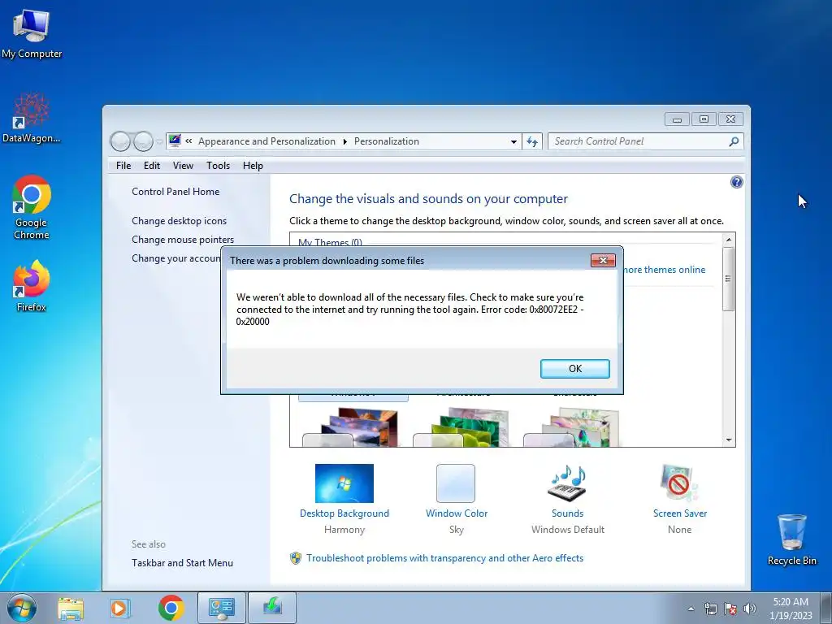Click the Chrome icon in the taskbar
This screenshot has height=624, width=832.
pyautogui.click(x=171, y=608)
